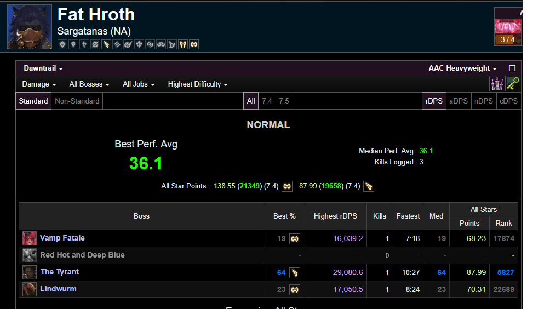Click the three swords icon near key

click(x=497, y=84)
